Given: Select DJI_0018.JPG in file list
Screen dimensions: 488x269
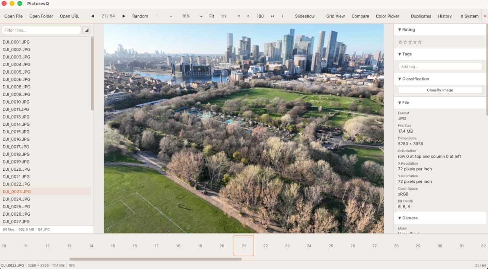Looking at the screenshot, I should click(46, 154).
